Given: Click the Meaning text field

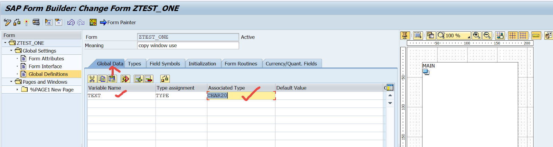Looking at the screenshot, I should pos(188,45).
